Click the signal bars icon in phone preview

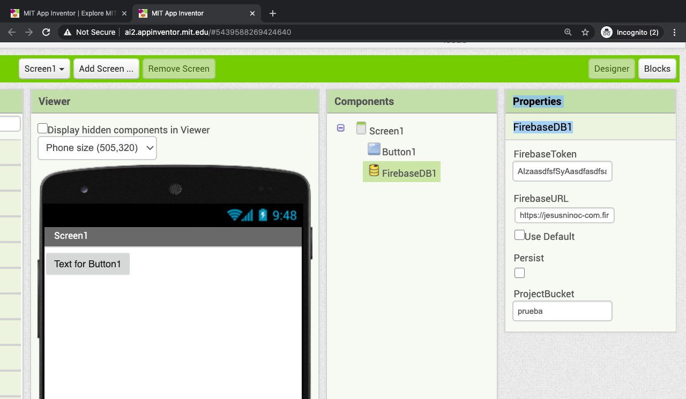click(247, 215)
